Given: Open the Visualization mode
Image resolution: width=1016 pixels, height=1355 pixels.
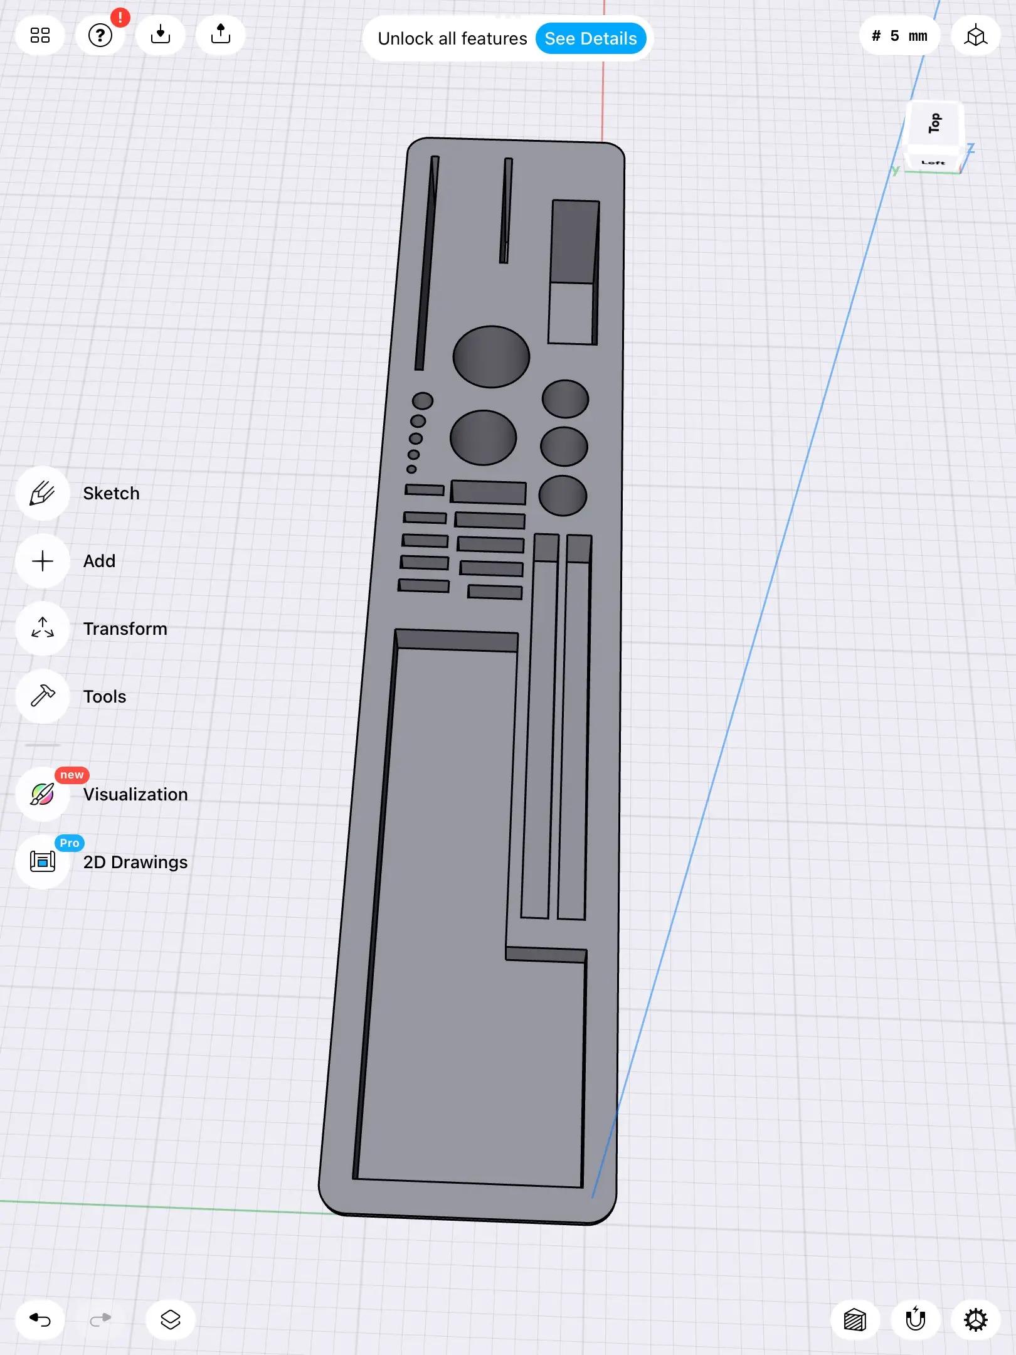Looking at the screenshot, I should 43,794.
